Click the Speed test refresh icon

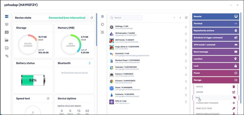[x=48, y=98]
